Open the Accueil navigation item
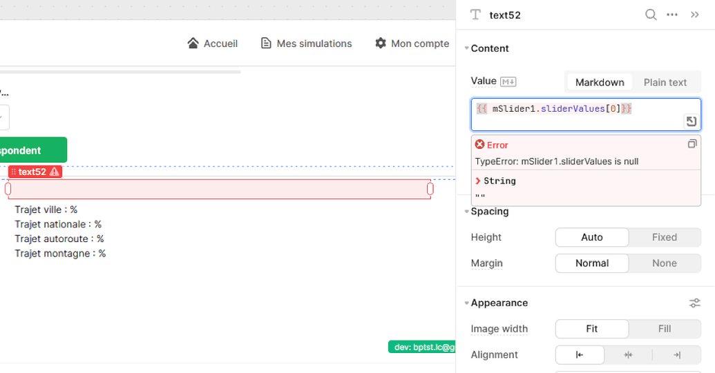This screenshot has height=373, width=715. (213, 43)
